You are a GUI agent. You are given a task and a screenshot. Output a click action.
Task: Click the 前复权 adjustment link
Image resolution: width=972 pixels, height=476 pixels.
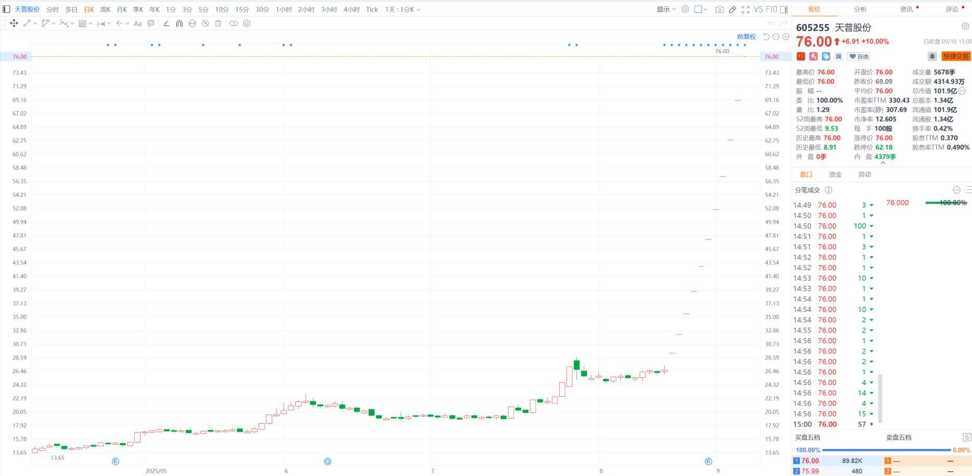tap(746, 37)
